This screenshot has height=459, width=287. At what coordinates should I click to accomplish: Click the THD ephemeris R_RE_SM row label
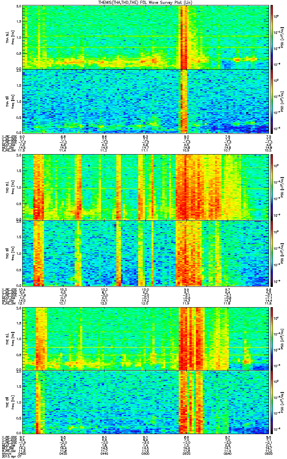click(x=8, y=304)
